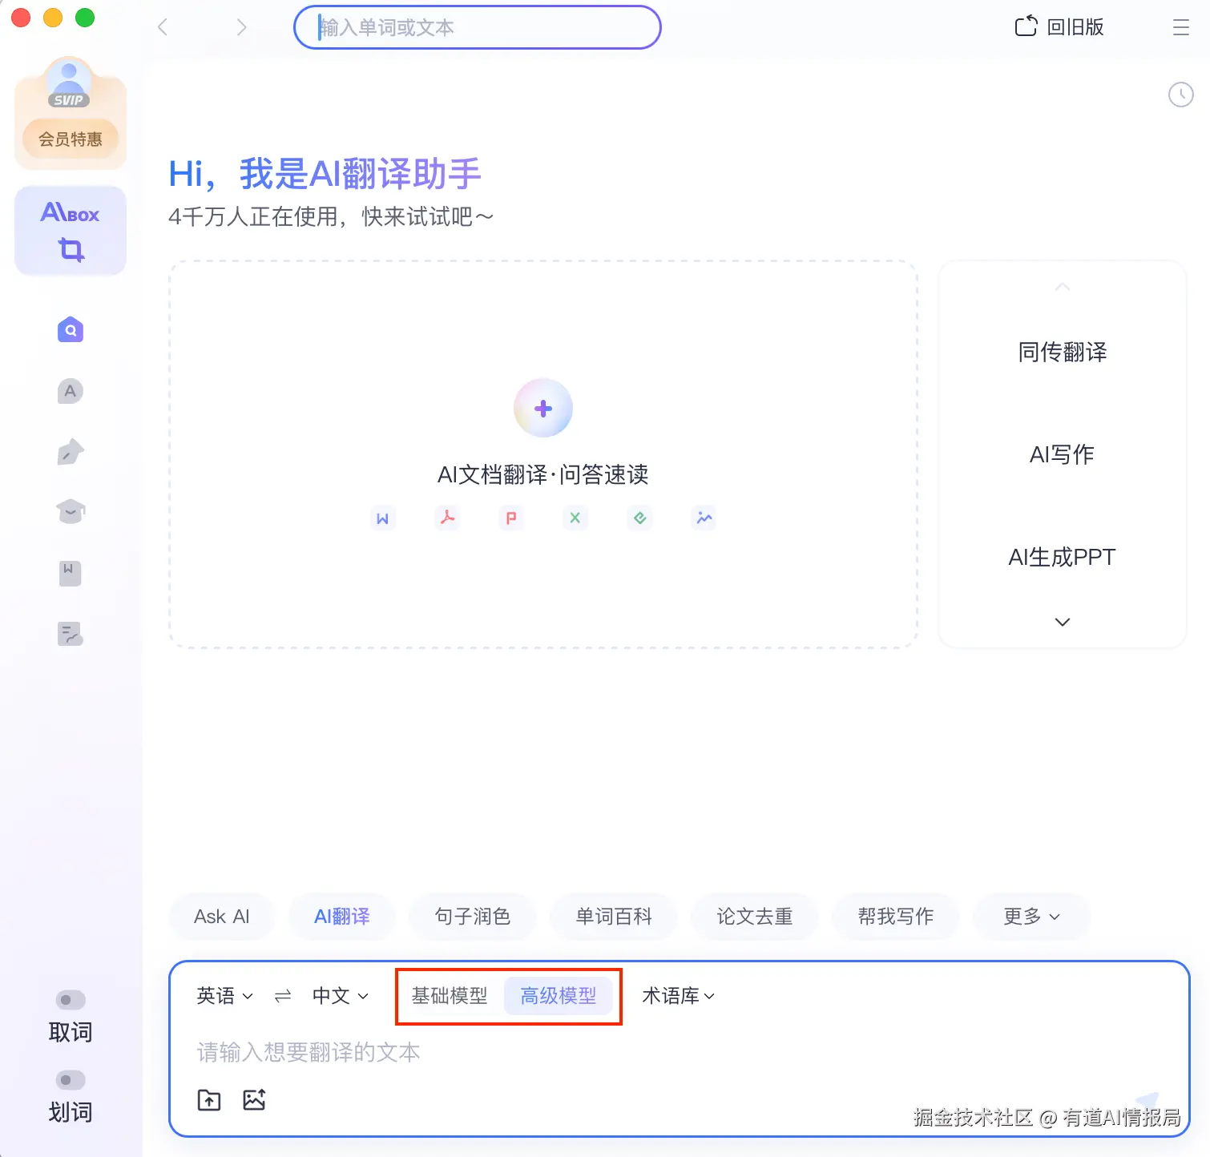This screenshot has height=1157, width=1210.
Task: Select the 基础模型 option
Action: click(450, 995)
